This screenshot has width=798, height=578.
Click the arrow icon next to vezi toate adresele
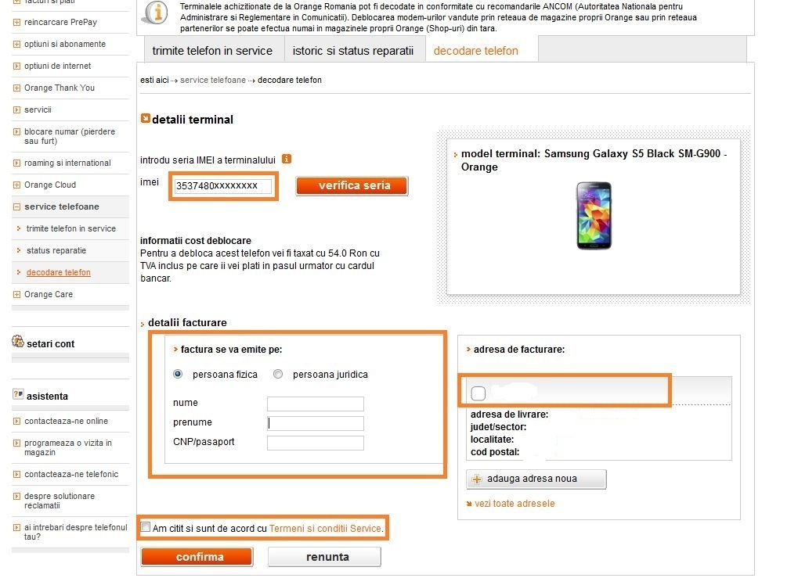coord(469,504)
